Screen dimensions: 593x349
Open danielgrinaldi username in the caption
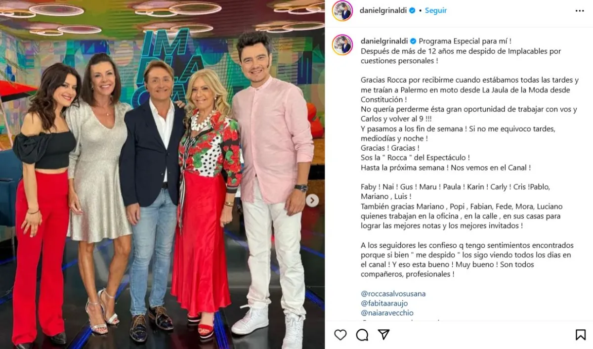pos(384,41)
